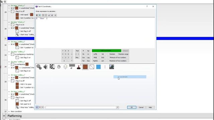The image size is (214, 120).
Task: Click New condition on line 37
Action: (16, 111)
